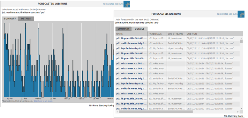The height and width of the screenshot is (118, 248).
Task: Open the swift job name in the row starting 11:14:16
Action: pyautogui.click(x=132, y=78)
